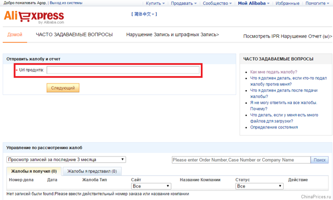The height and width of the screenshot is (200, 333).
Task: Click the Следующий button
Action: [63, 88]
